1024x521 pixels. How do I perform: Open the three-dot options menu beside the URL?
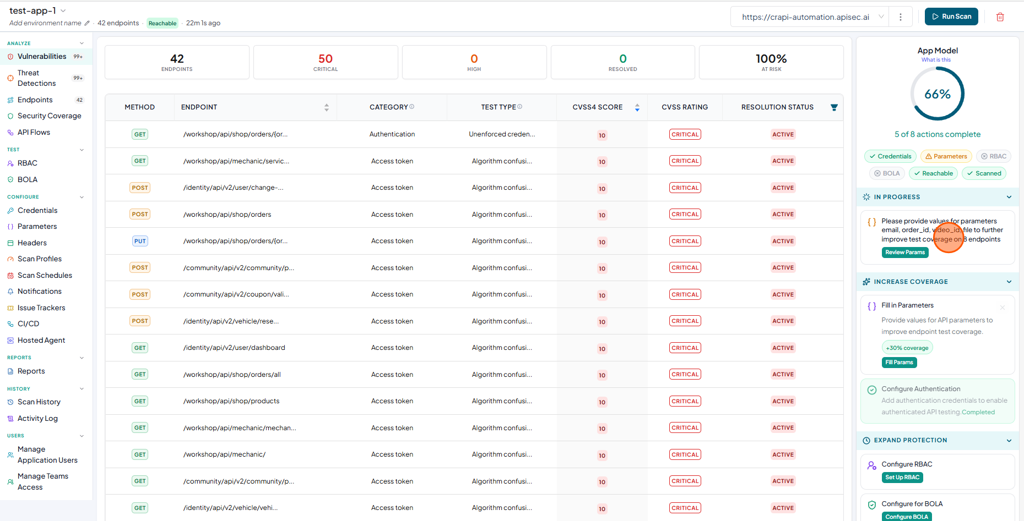[901, 17]
